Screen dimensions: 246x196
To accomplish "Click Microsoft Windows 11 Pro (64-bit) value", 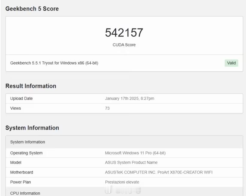I will coord(135,153).
